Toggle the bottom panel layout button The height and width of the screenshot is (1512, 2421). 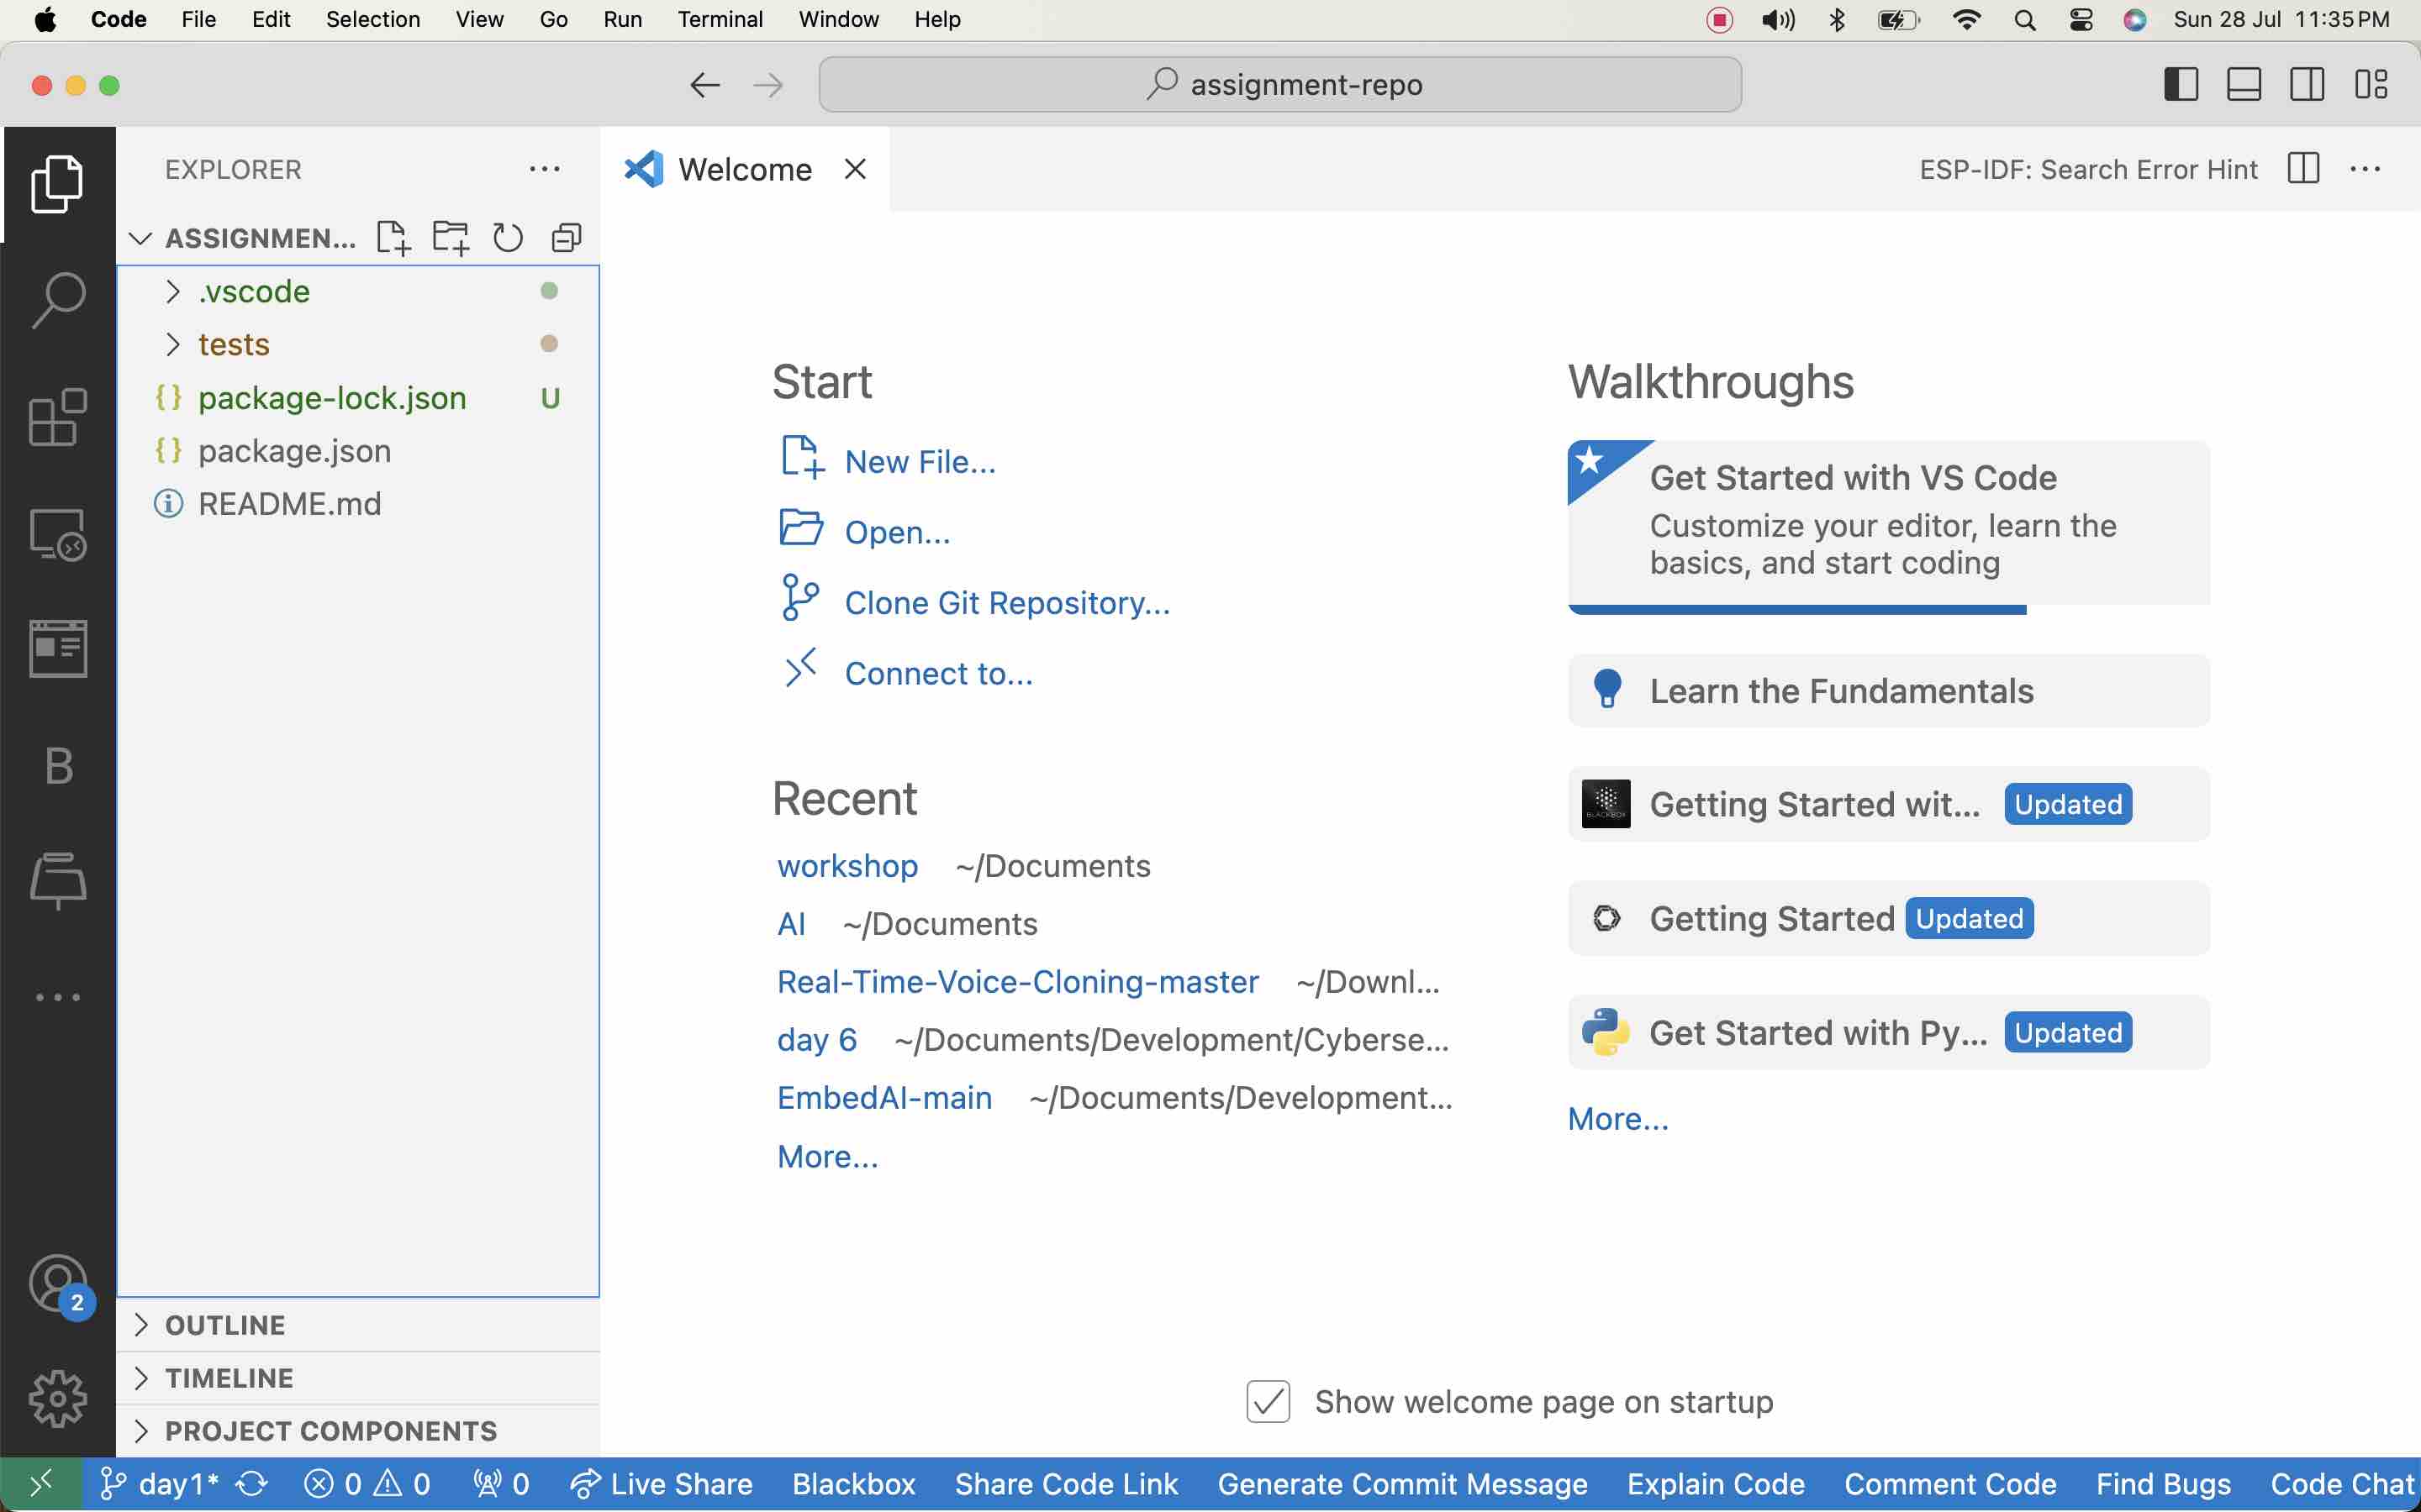point(2244,84)
